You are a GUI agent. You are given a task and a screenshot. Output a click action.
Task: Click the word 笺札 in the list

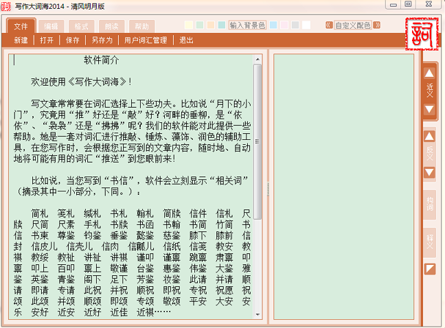coord(66,213)
